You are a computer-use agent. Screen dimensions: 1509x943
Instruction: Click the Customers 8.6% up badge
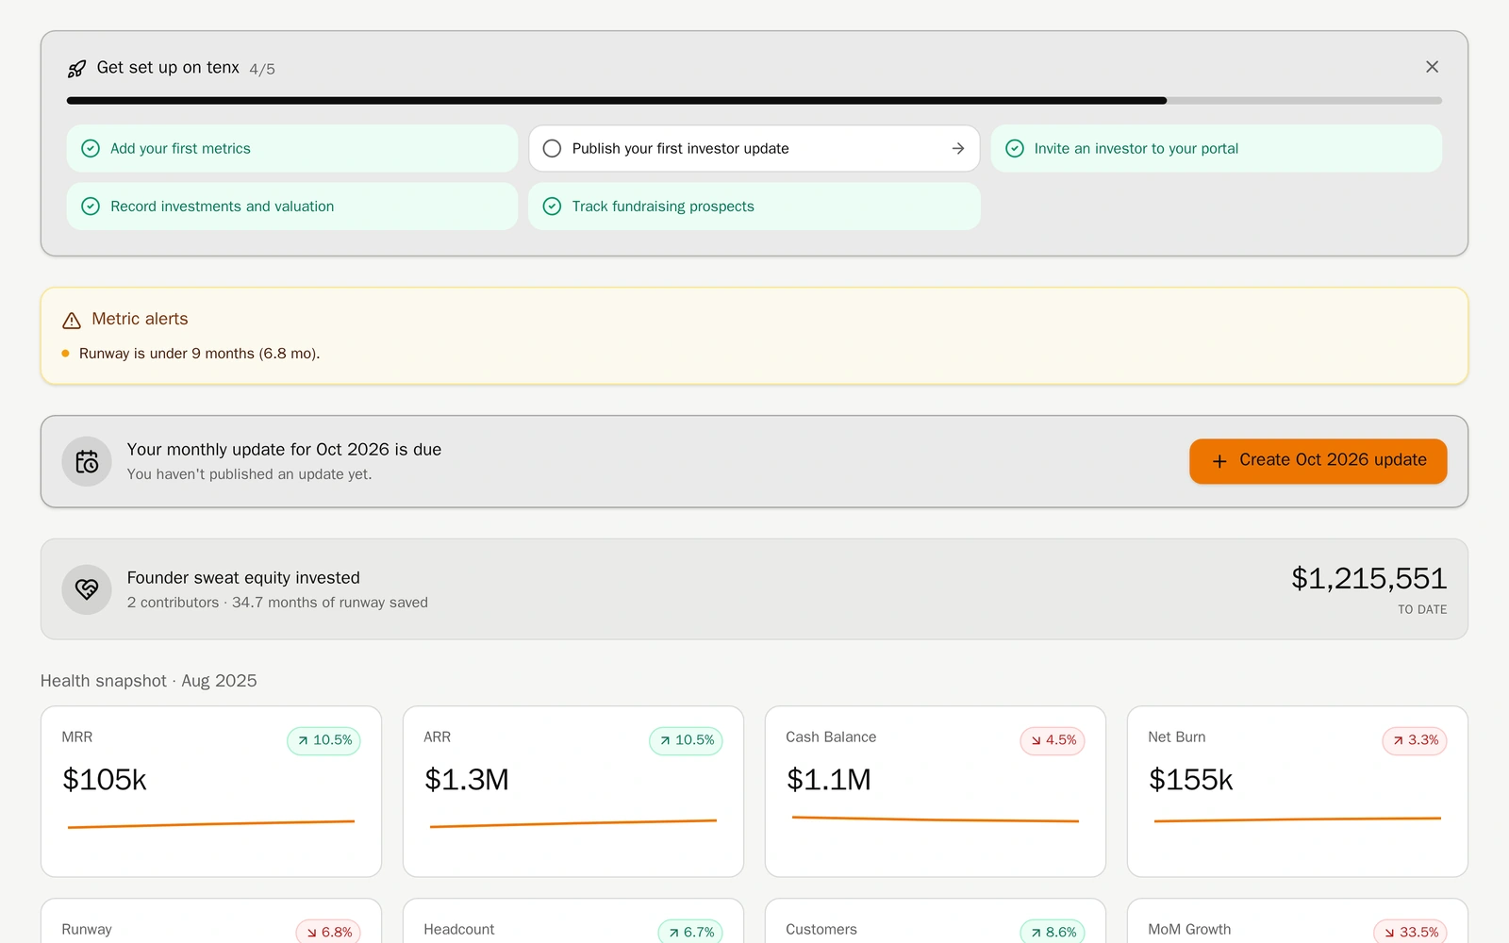(x=1053, y=932)
